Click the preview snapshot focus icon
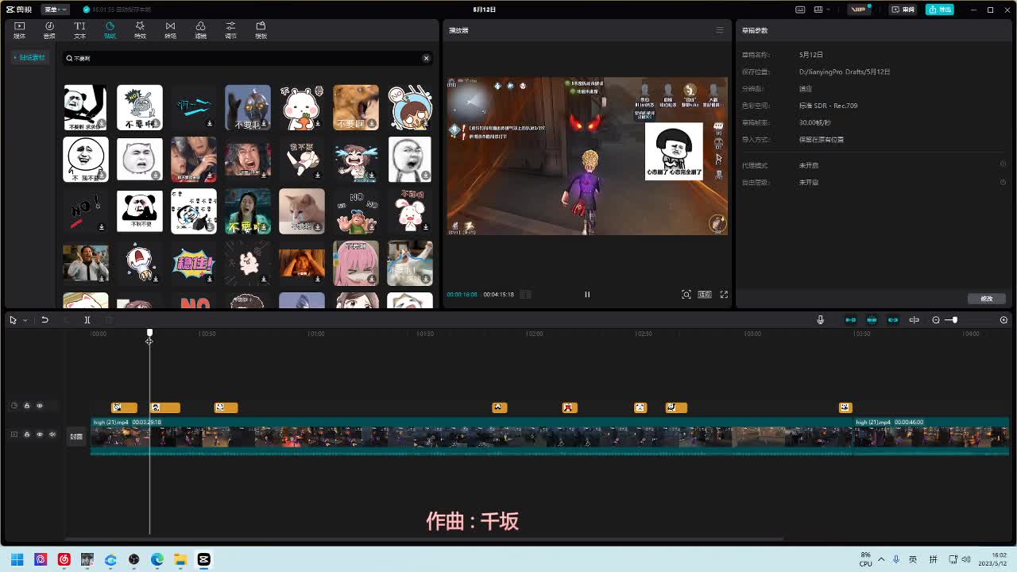 pyautogui.click(x=686, y=294)
